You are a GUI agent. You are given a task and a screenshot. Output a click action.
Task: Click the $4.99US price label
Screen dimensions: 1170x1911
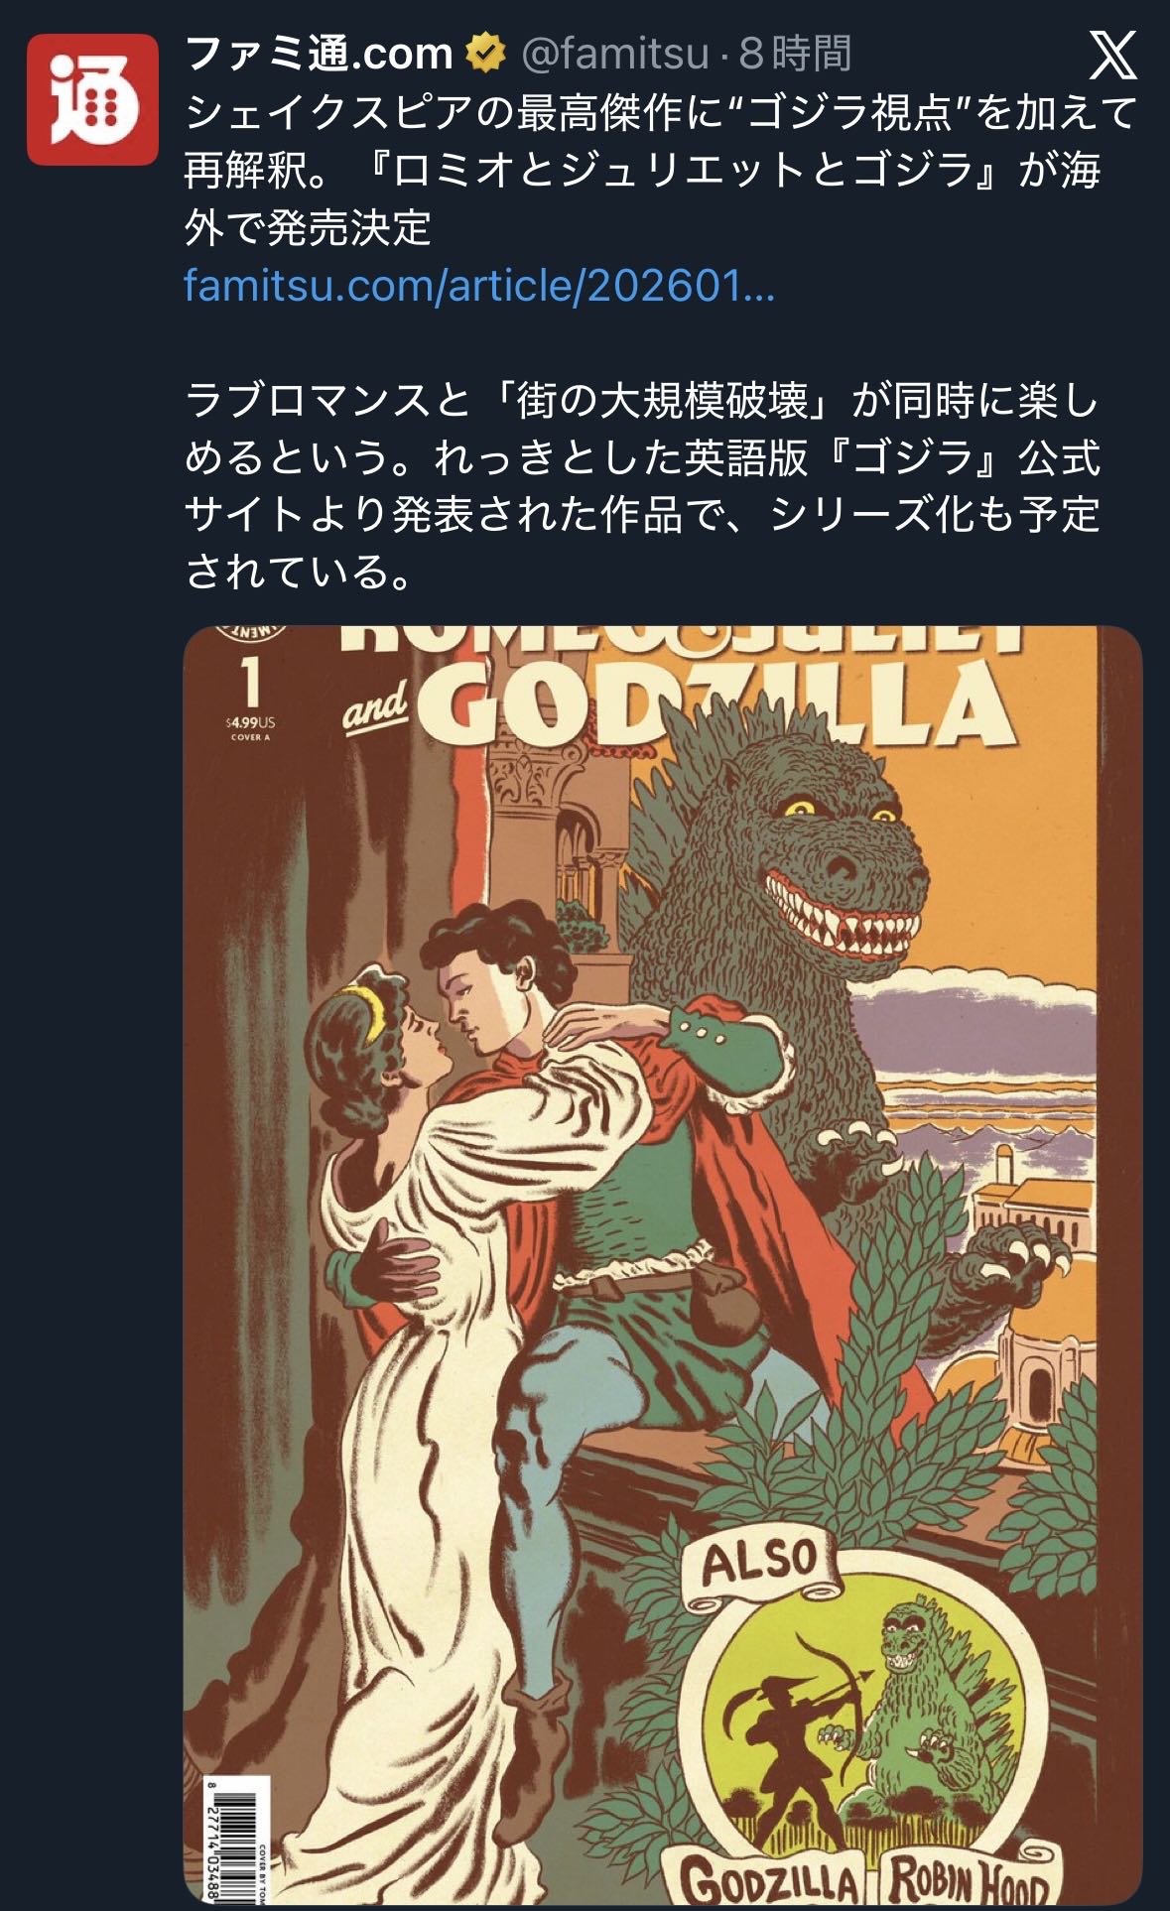pos(250,723)
